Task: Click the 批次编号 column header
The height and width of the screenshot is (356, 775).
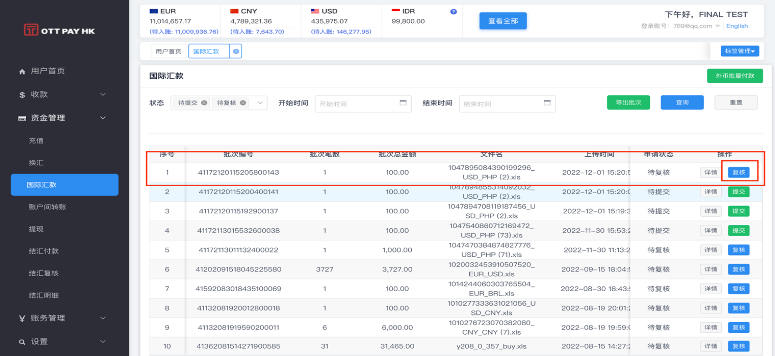Action: [x=238, y=154]
